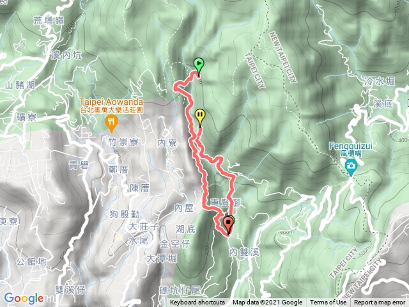The width and height of the screenshot is (409, 307).
Task: Open the Taipei Aowanda restaurant pin
Action: coord(111,123)
